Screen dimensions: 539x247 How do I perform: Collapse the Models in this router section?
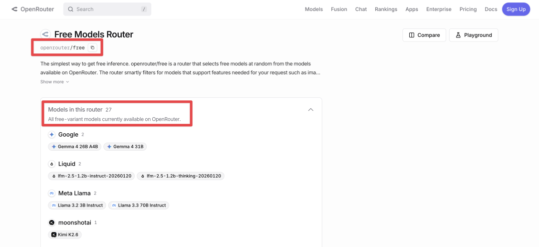(311, 110)
